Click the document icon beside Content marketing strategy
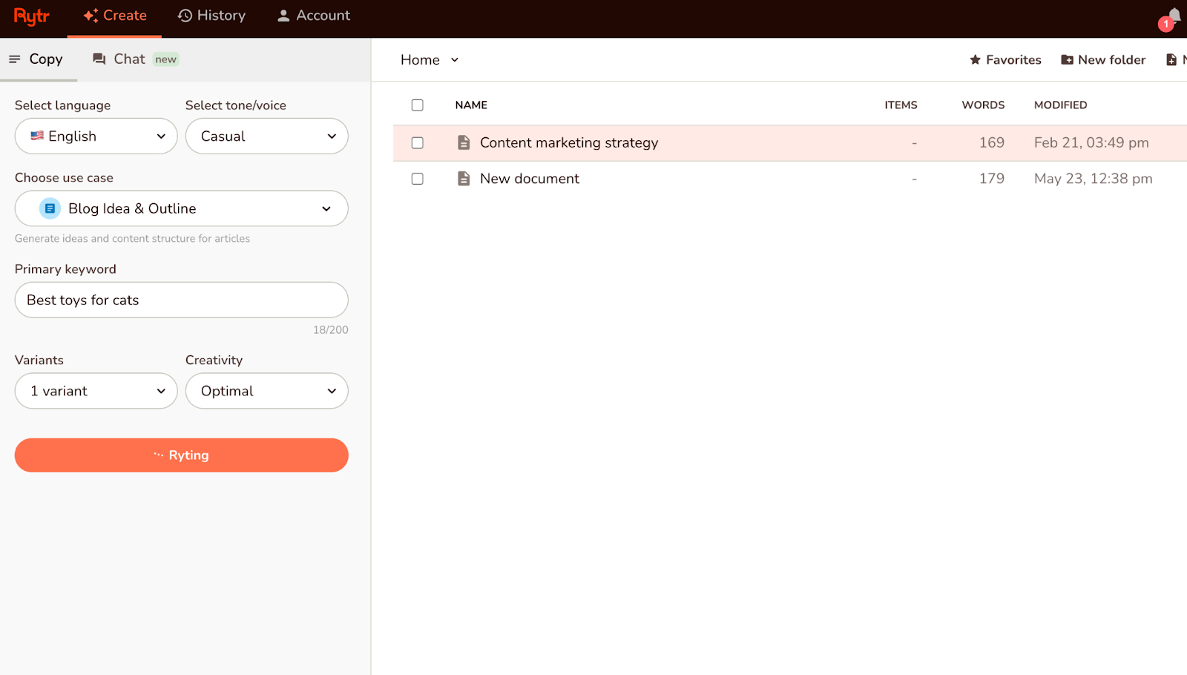The width and height of the screenshot is (1187, 675). (x=464, y=142)
